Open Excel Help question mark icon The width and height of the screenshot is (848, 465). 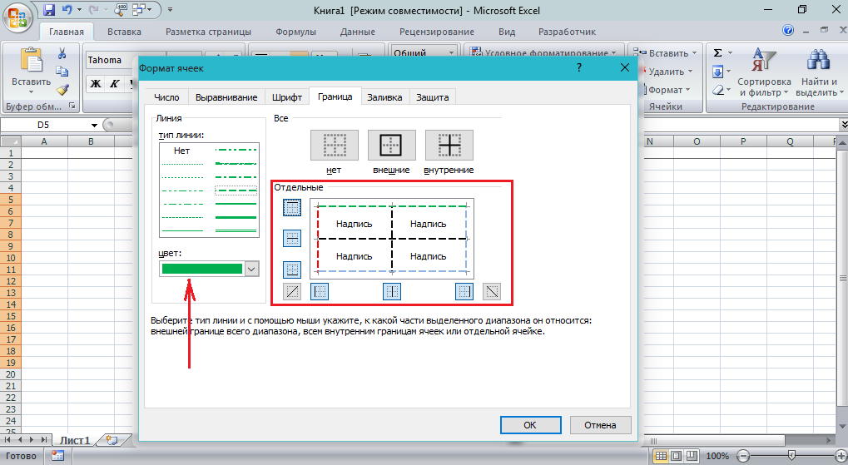point(788,30)
